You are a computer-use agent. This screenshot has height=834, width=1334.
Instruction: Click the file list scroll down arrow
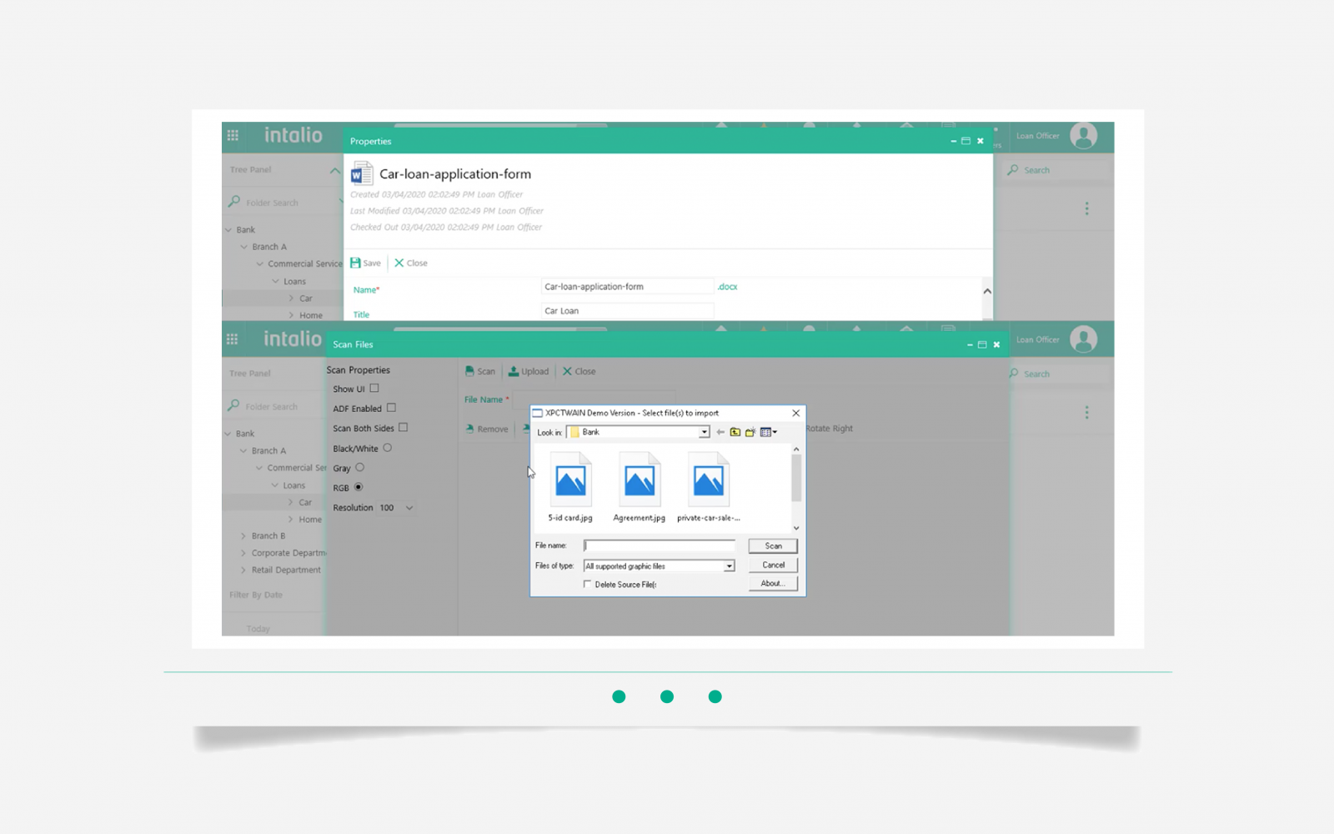click(796, 527)
